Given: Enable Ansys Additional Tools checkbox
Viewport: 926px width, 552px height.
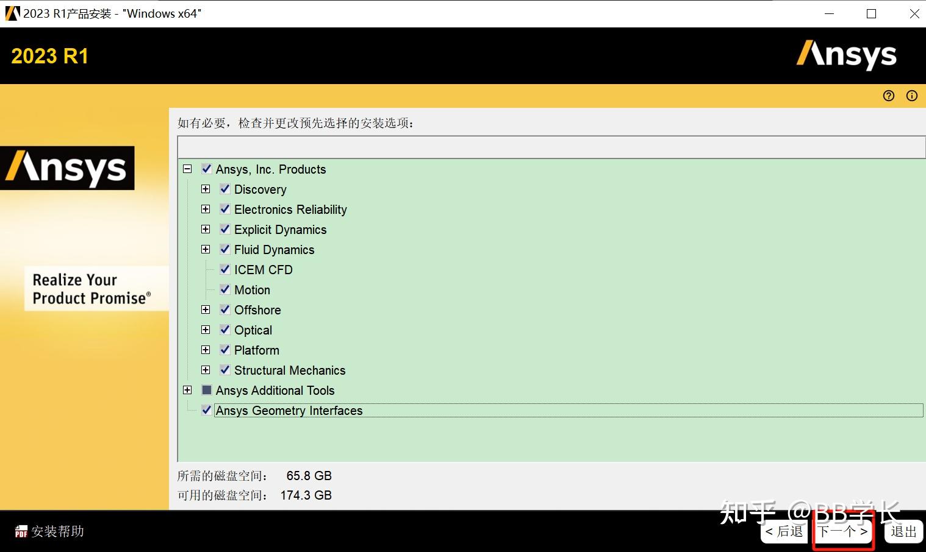Looking at the screenshot, I should [x=206, y=390].
